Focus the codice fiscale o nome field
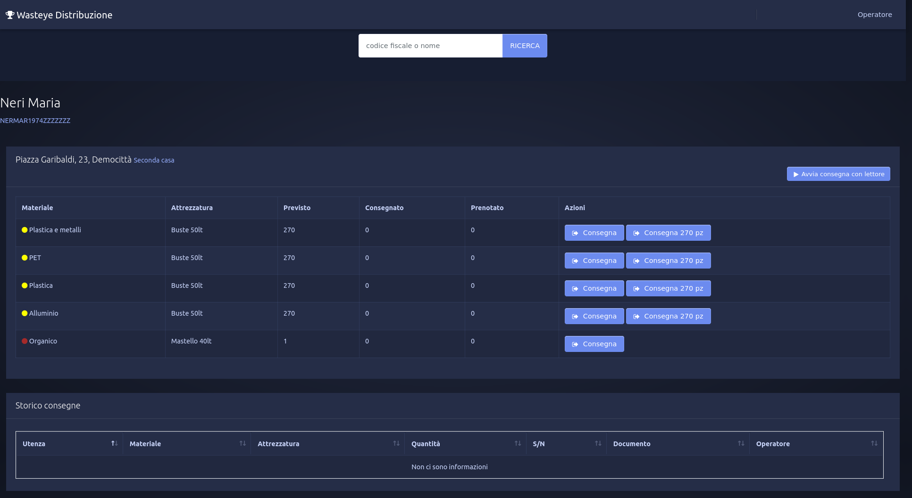912x498 pixels. [430, 46]
